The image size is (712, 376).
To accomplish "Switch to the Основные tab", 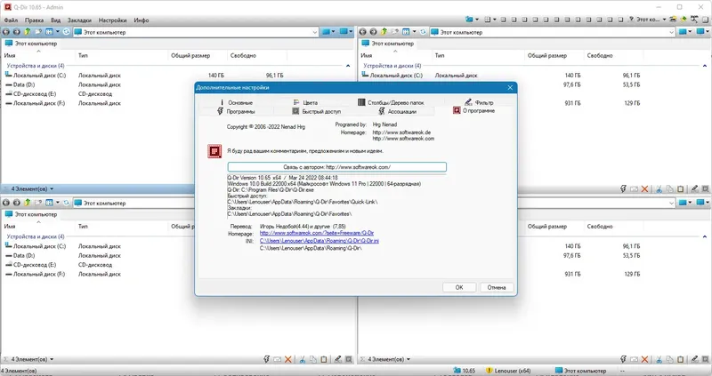I will tap(236, 102).
